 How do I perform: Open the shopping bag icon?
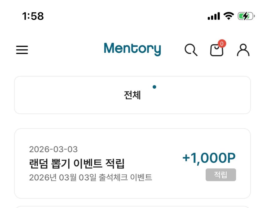tap(217, 50)
